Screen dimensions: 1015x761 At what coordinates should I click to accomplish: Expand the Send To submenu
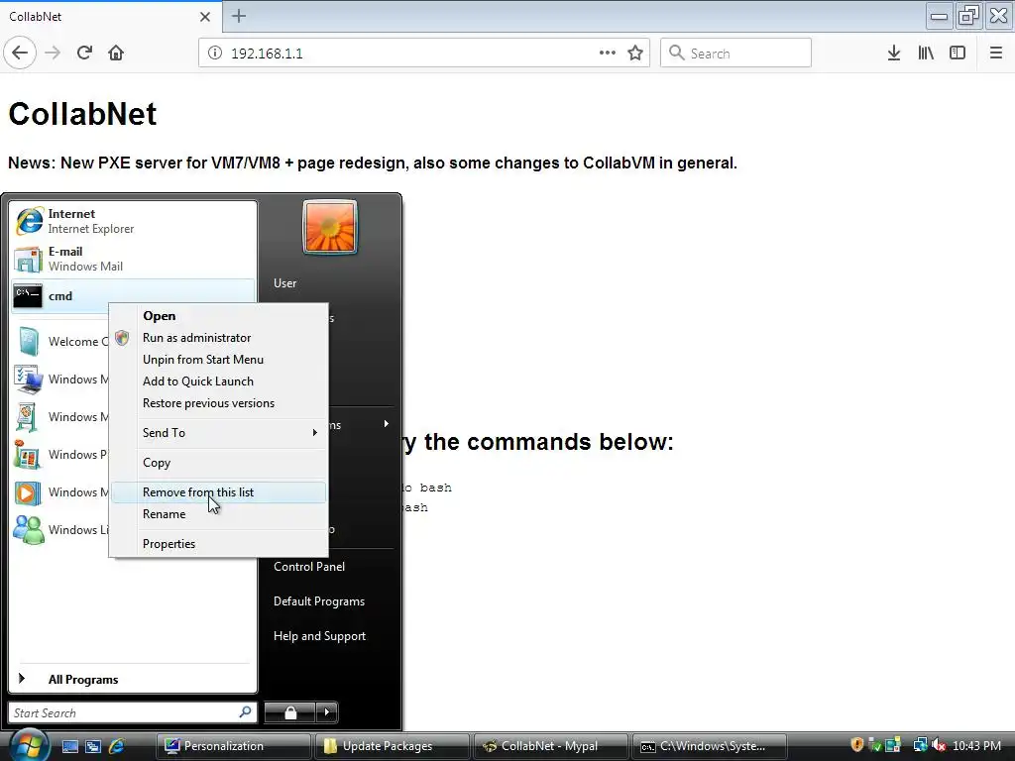coord(219,433)
